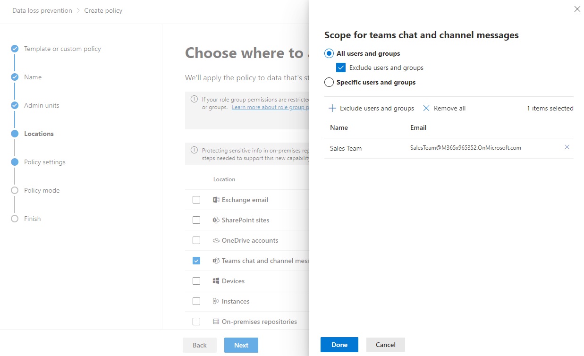Viewport: 584px width, 356px height.
Task: Uncheck Teams chat and channel messages checkbox
Action: (x=196, y=261)
